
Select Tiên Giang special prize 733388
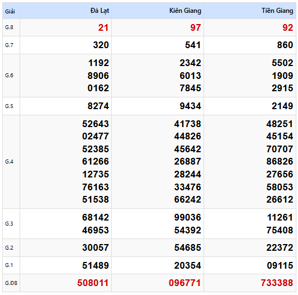point(277,283)
